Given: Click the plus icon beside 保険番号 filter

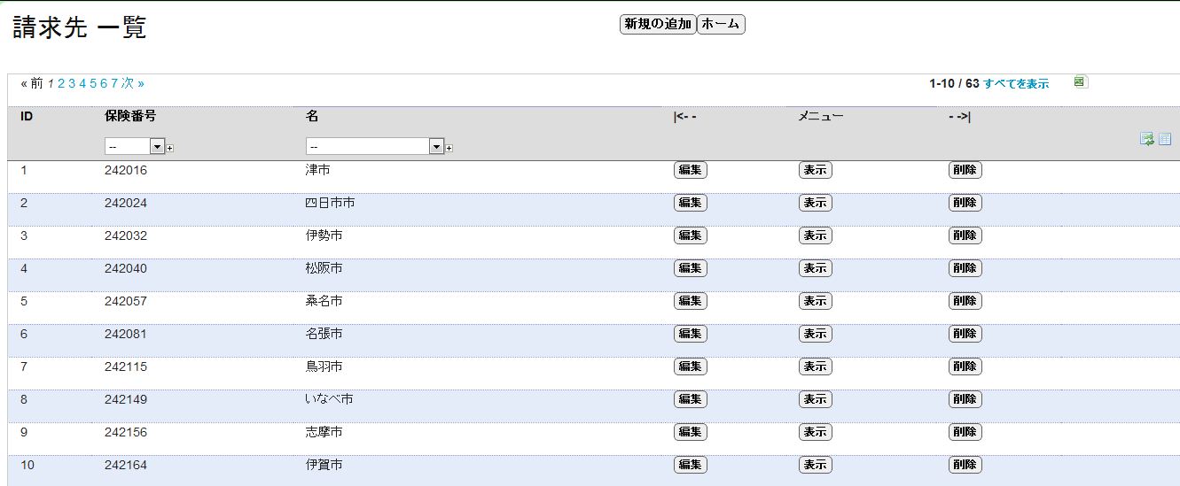Looking at the screenshot, I should tap(170, 148).
